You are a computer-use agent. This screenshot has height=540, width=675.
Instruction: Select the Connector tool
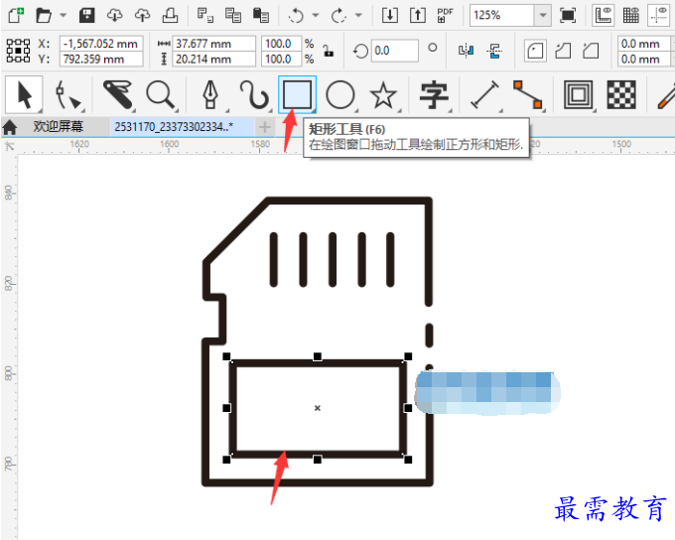[x=528, y=94]
